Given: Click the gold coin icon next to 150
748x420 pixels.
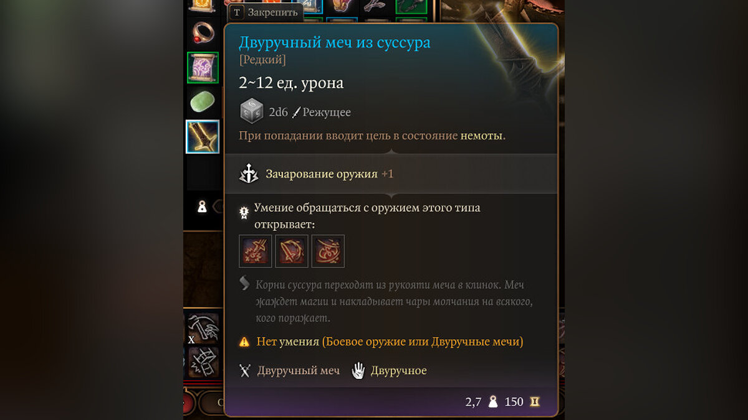Looking at the screenshot, I should point(534,402).
